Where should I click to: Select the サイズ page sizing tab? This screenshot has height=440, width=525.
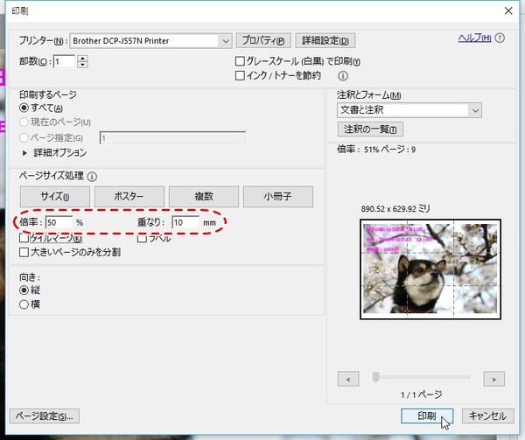pyautogui.click(x=55, y=197)
